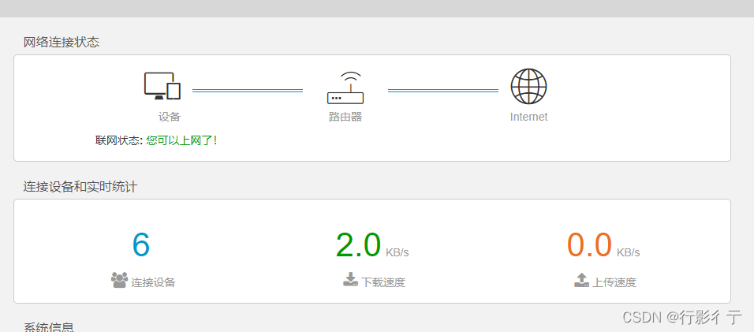754x332 pixels.
Task: Click the 设备 label under the device icon
Action: 170,117
